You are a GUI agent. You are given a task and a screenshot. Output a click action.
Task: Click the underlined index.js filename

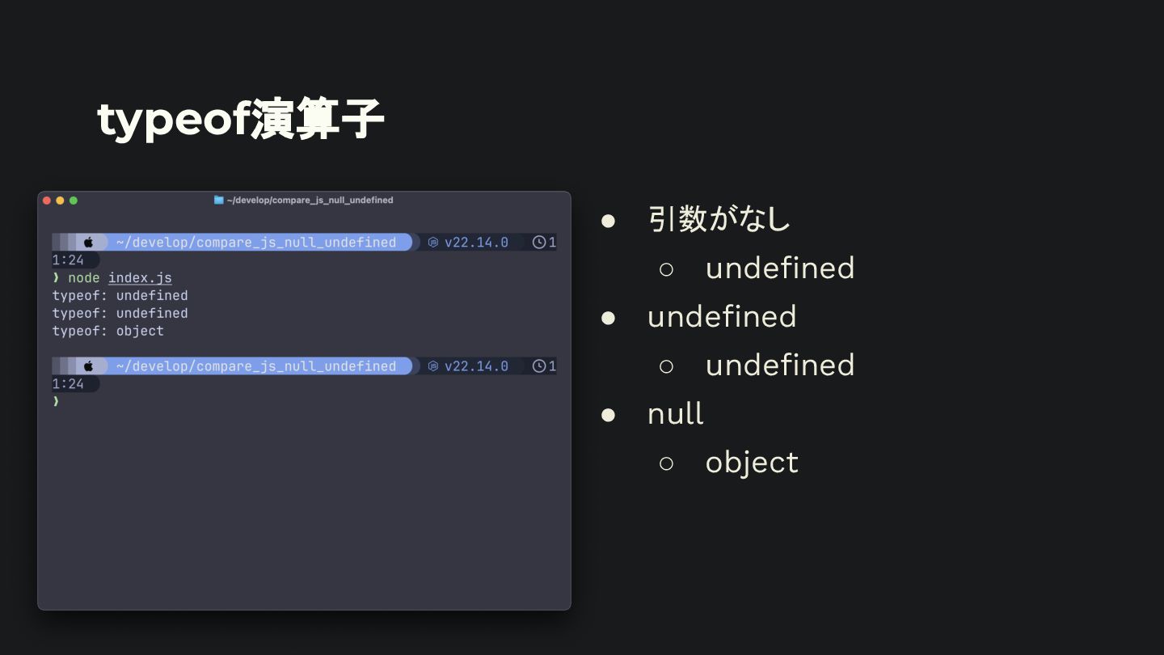140,277
